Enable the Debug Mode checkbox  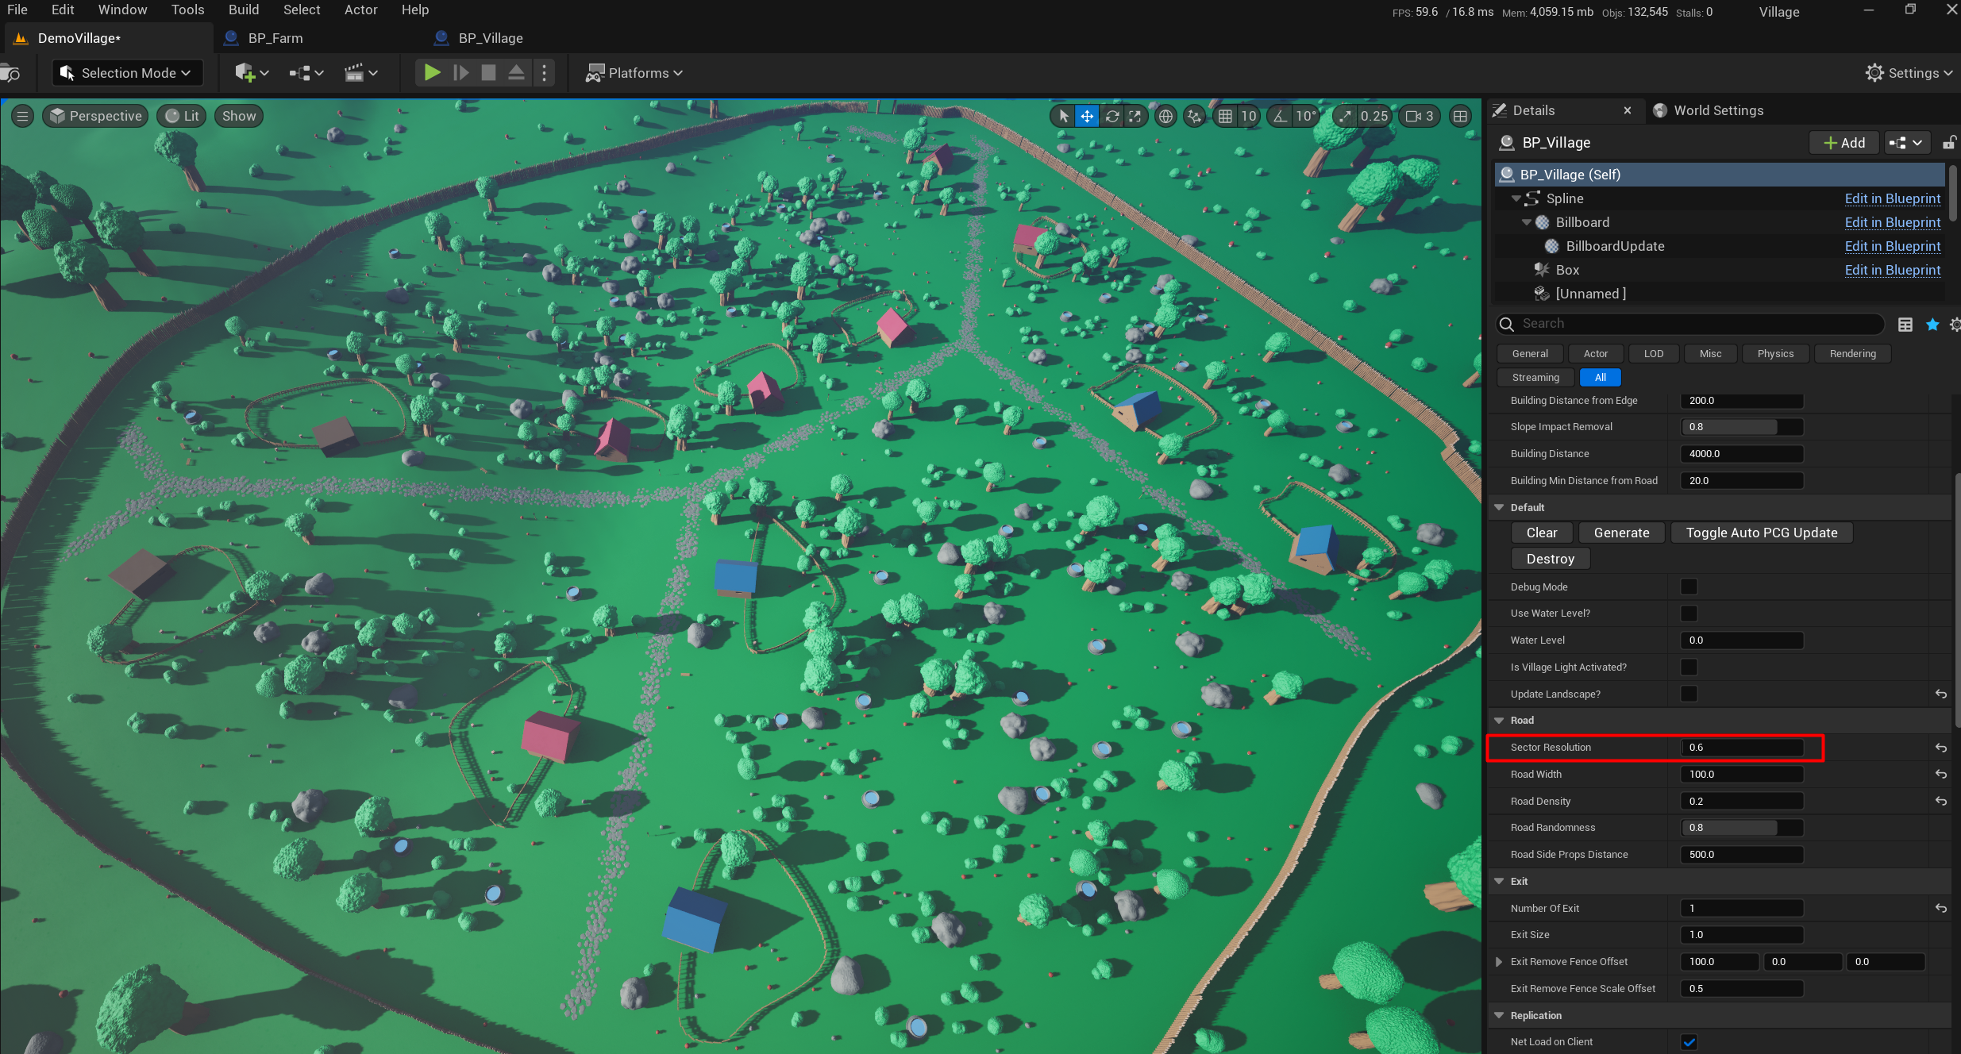[1689, 587]
